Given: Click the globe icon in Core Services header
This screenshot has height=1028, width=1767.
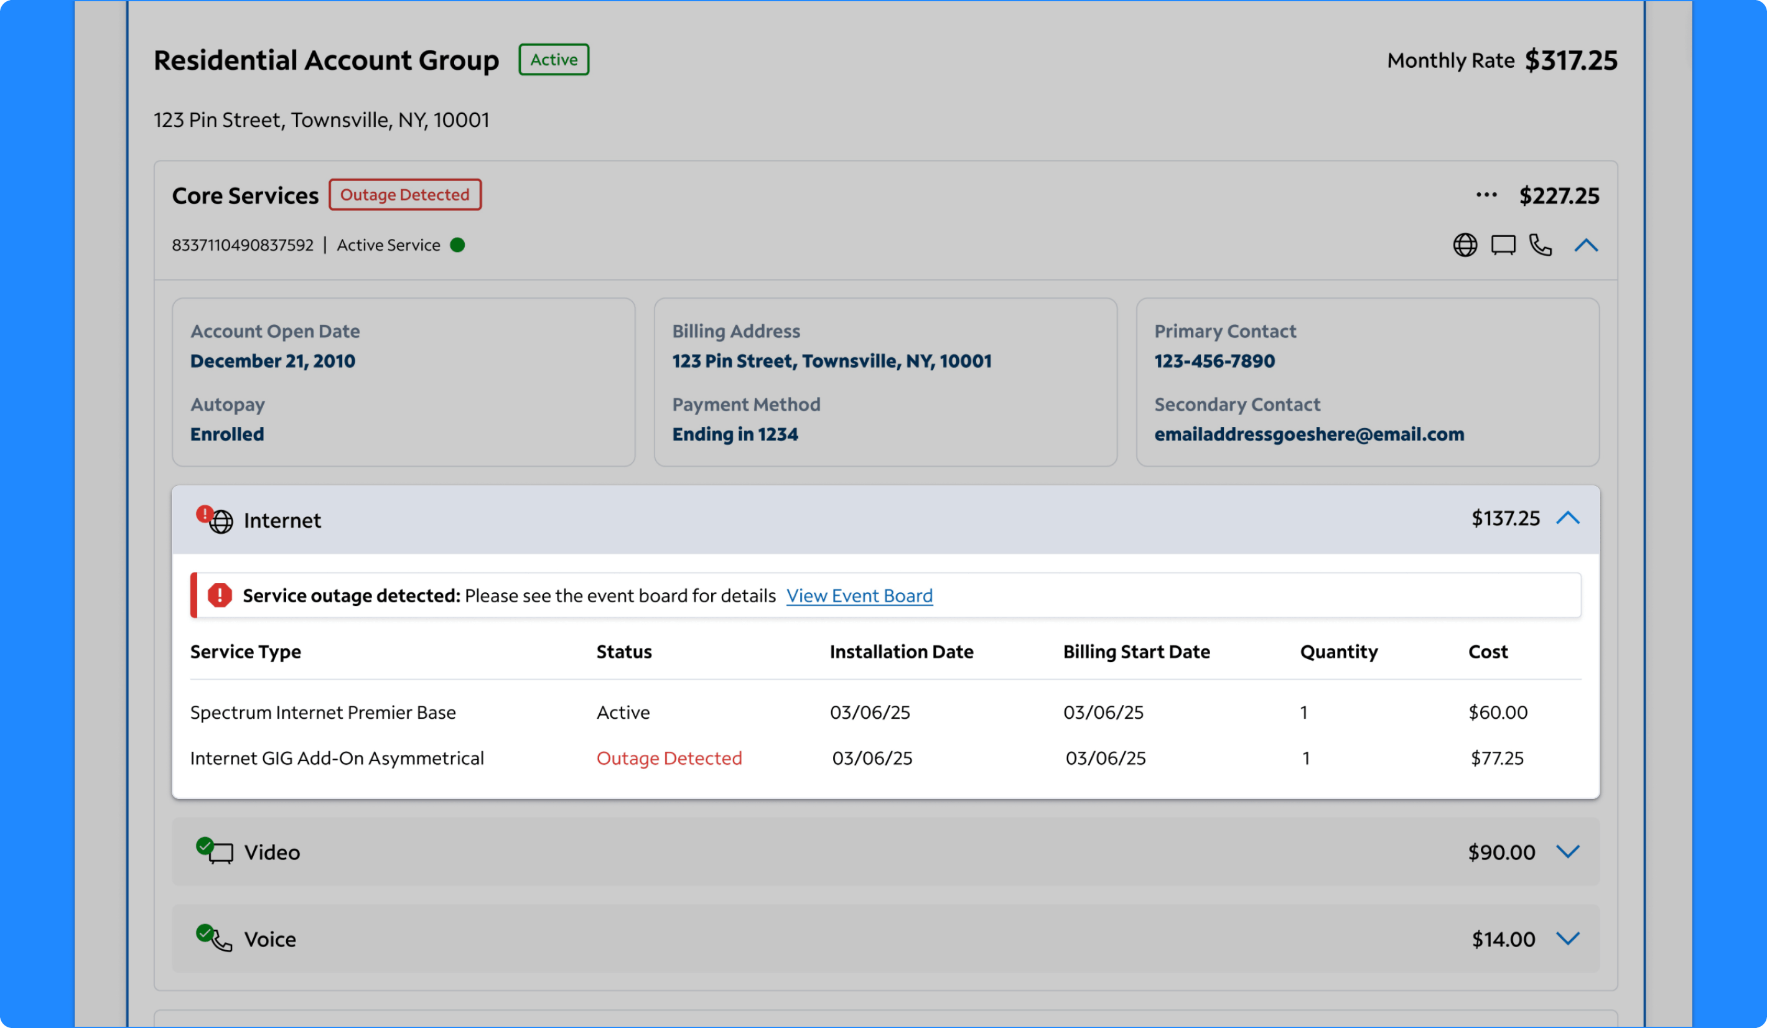Looking at the screenshot, I should (1464, 245).
